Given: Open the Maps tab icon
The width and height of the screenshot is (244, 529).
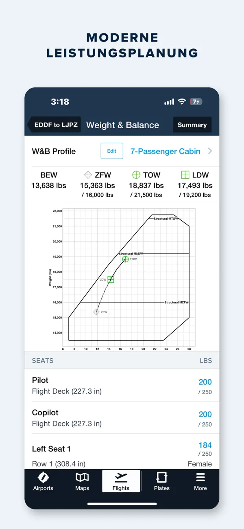Looking at the screenshot, I should (x=82, y=477).
